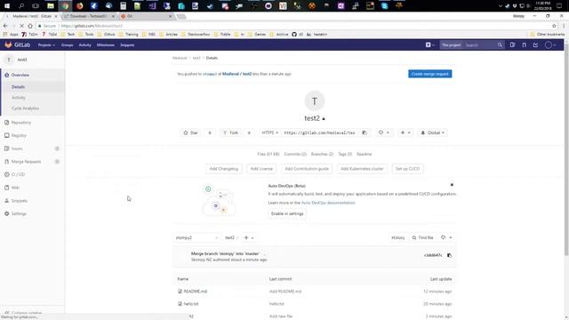569x320 pixels.
Task: Click the Snippets icon in the sidebar
Action: [6, 201]
